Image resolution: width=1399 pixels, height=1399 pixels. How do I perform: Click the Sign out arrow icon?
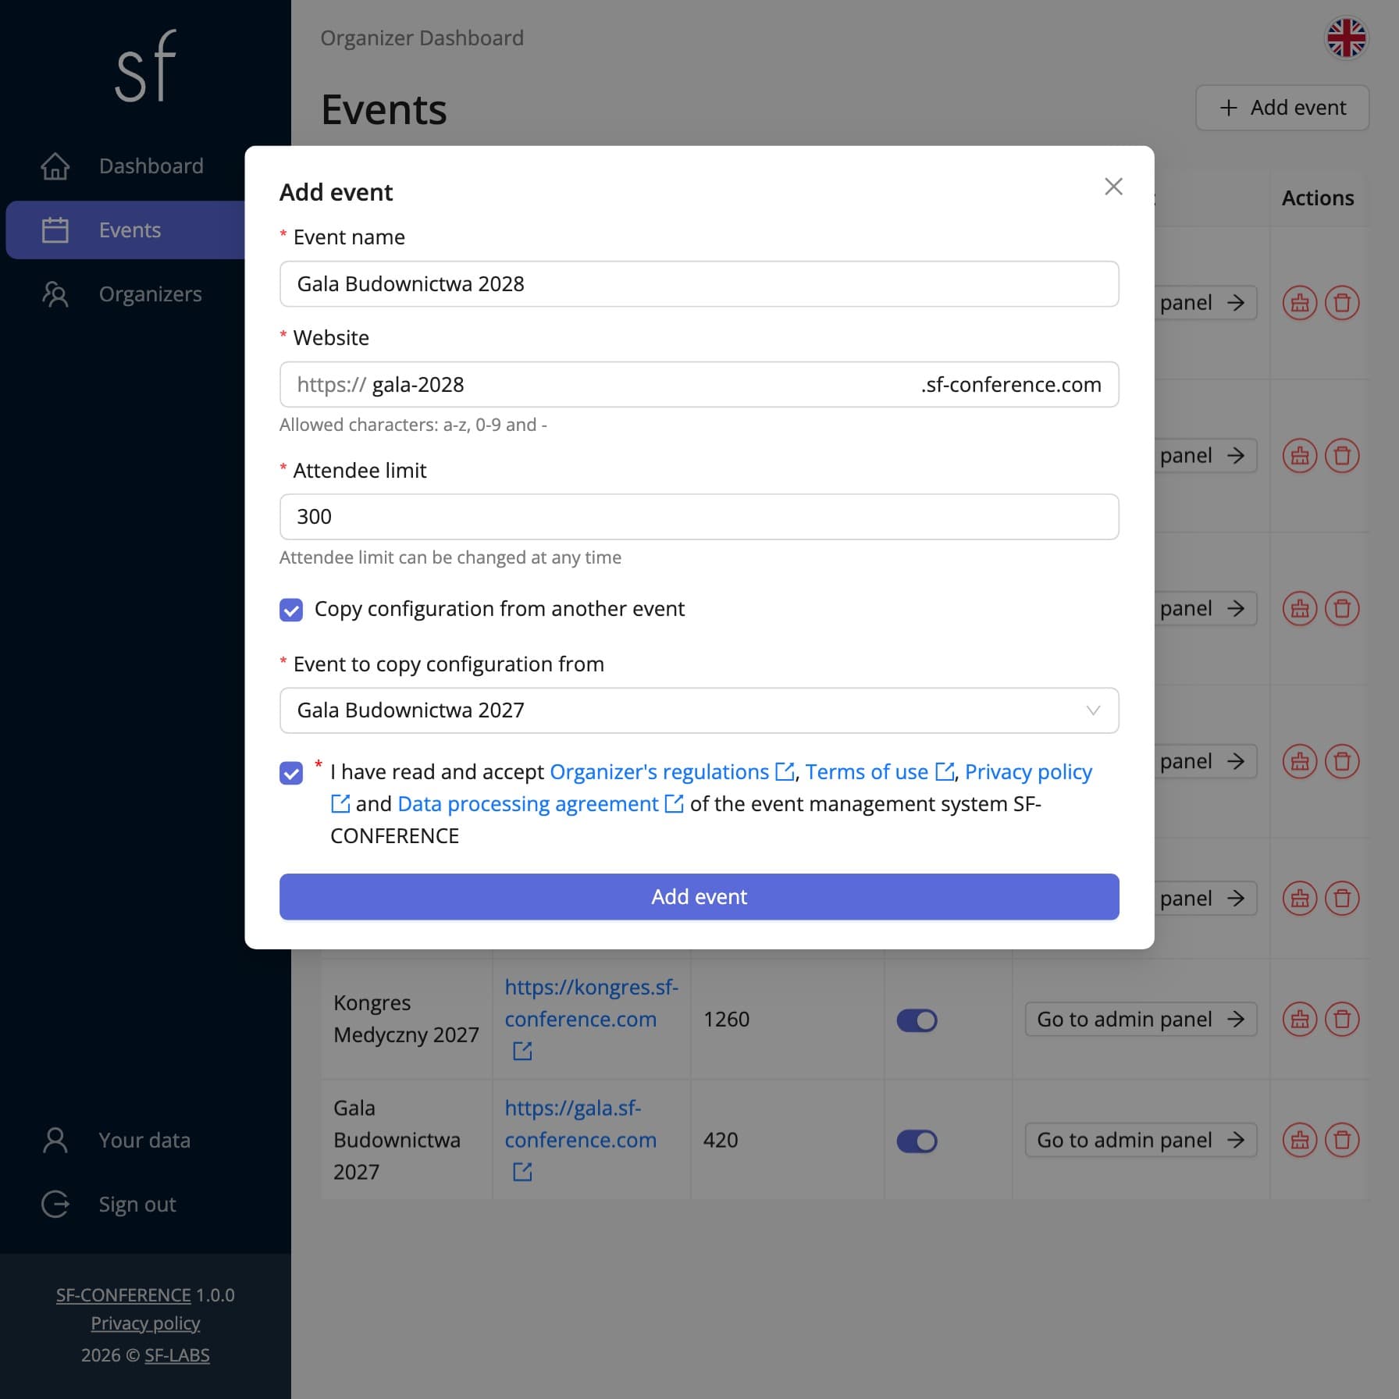[55, 1205]
